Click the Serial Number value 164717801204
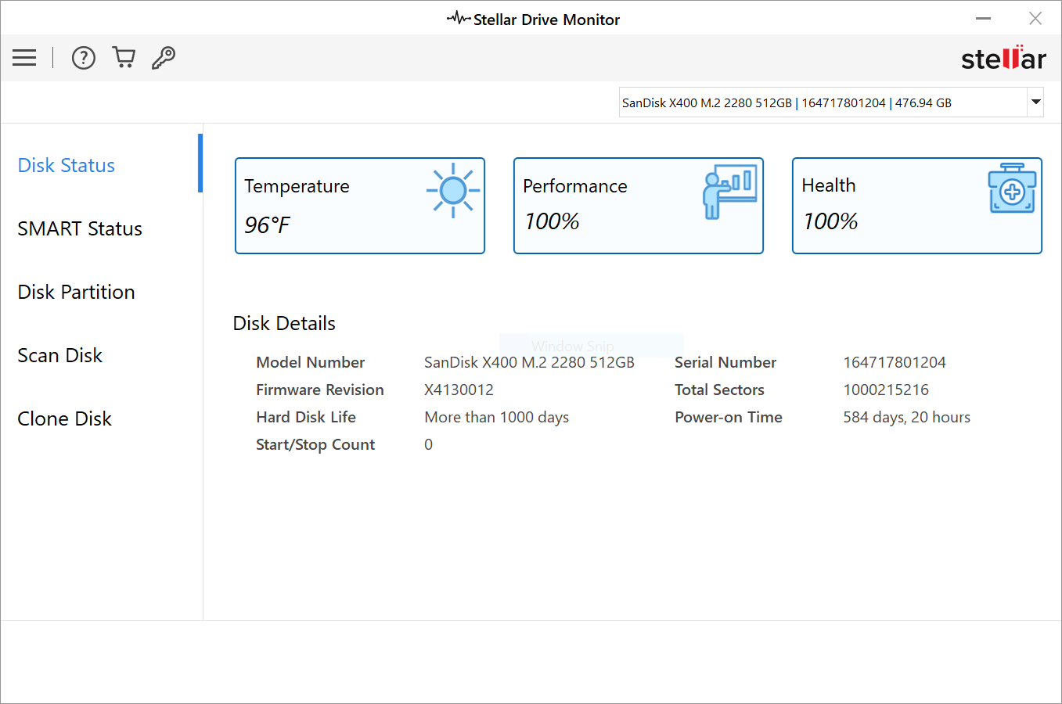The image size is (1062, 704). 894,362
